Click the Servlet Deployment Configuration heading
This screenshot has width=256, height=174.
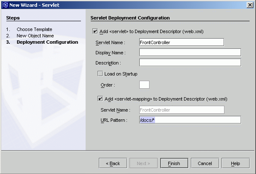click(x=130, y=18)
